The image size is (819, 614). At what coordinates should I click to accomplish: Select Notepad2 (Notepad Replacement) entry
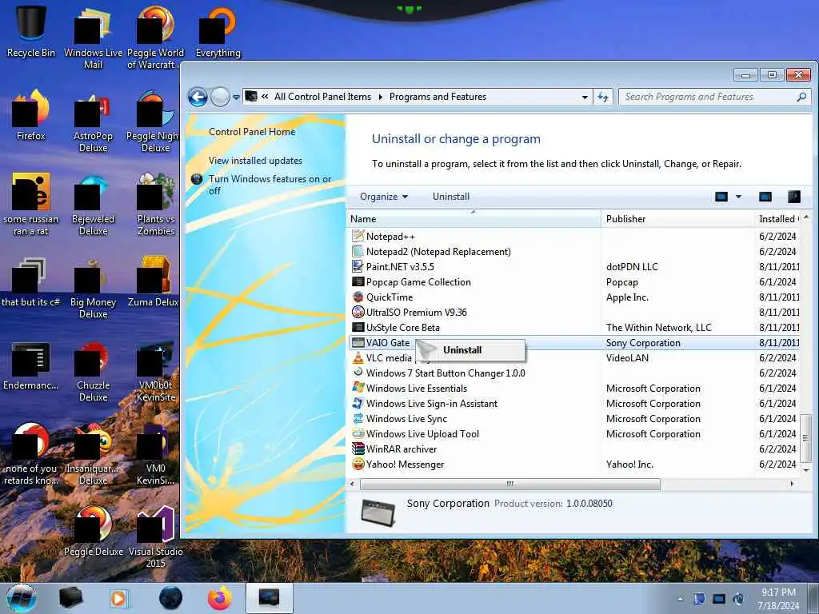tap(573, 252)
